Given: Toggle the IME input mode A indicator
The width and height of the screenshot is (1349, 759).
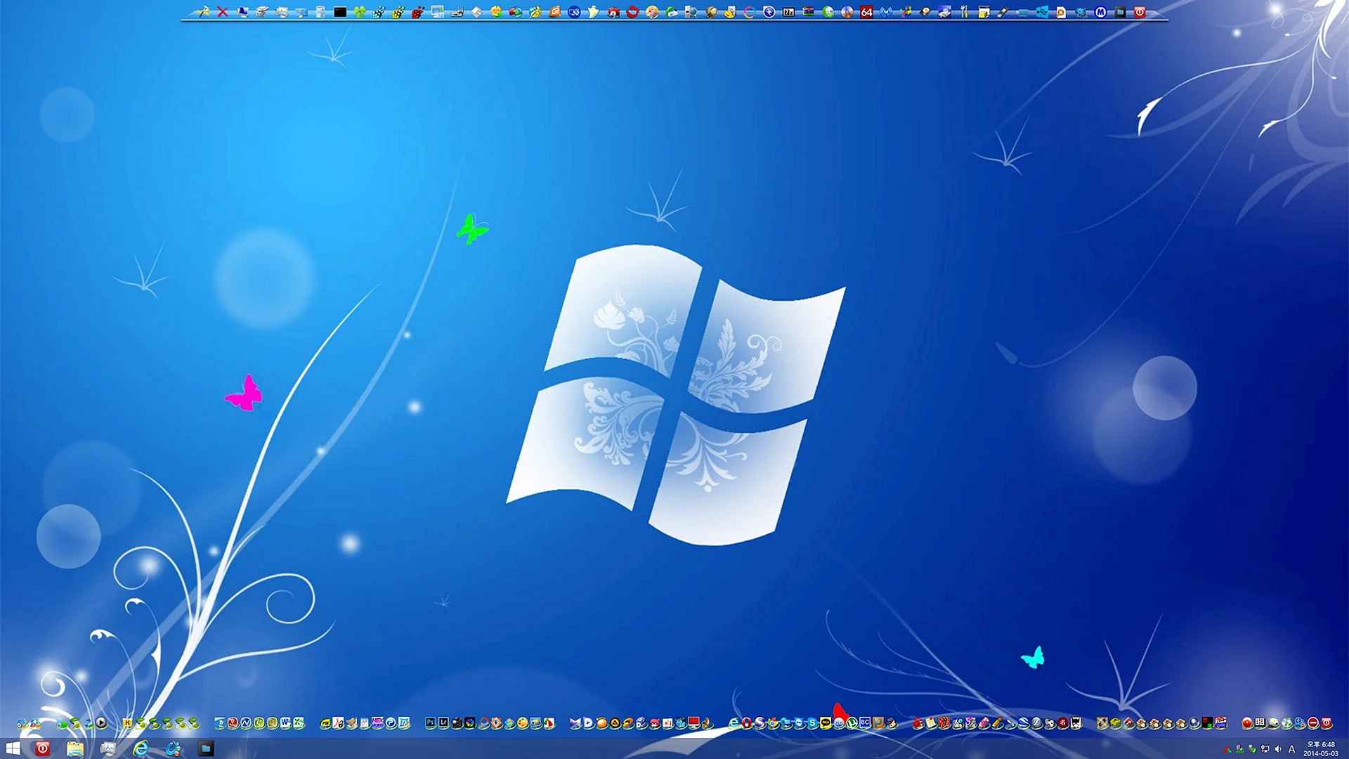Looking at the screenshot, I should tap(1291, 749).
